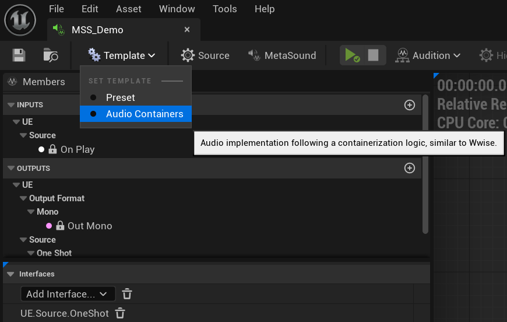Remove the UE.Source.OneShot interface via trash icon
The image size is (507, 322).
tap(120, 313)
